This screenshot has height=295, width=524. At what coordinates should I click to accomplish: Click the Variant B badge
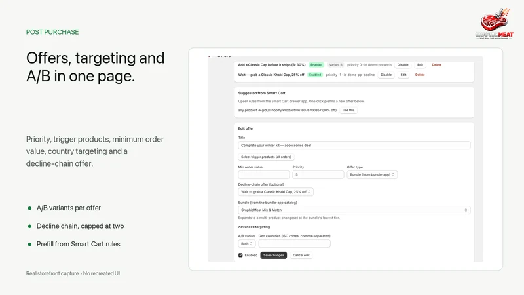click(x=335, y=65)
